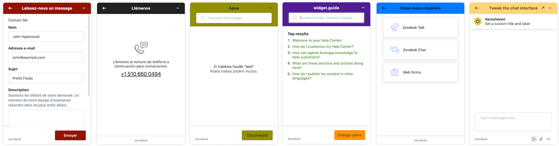Screen dimensions: 559x146
Task: Click back arrow in Show more channels
Action: [384, 8]
